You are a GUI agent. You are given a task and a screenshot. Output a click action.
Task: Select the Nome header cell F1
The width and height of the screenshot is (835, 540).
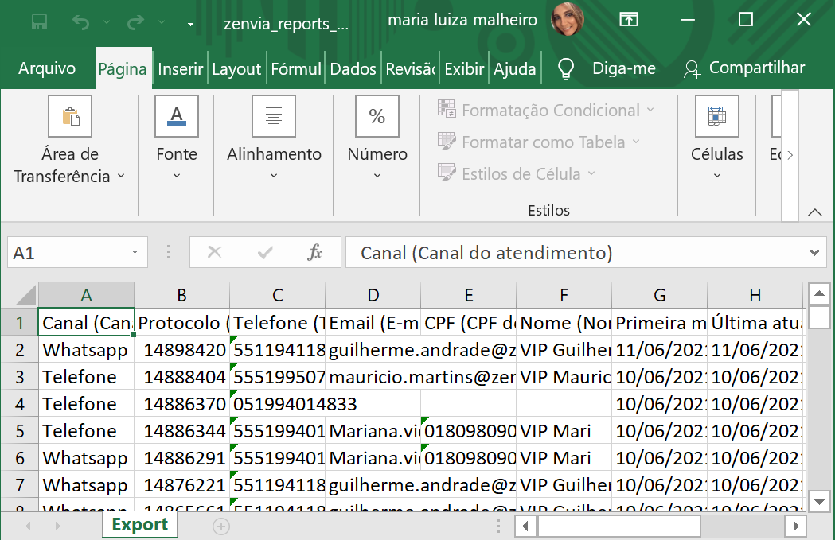(x=564, y=322)
